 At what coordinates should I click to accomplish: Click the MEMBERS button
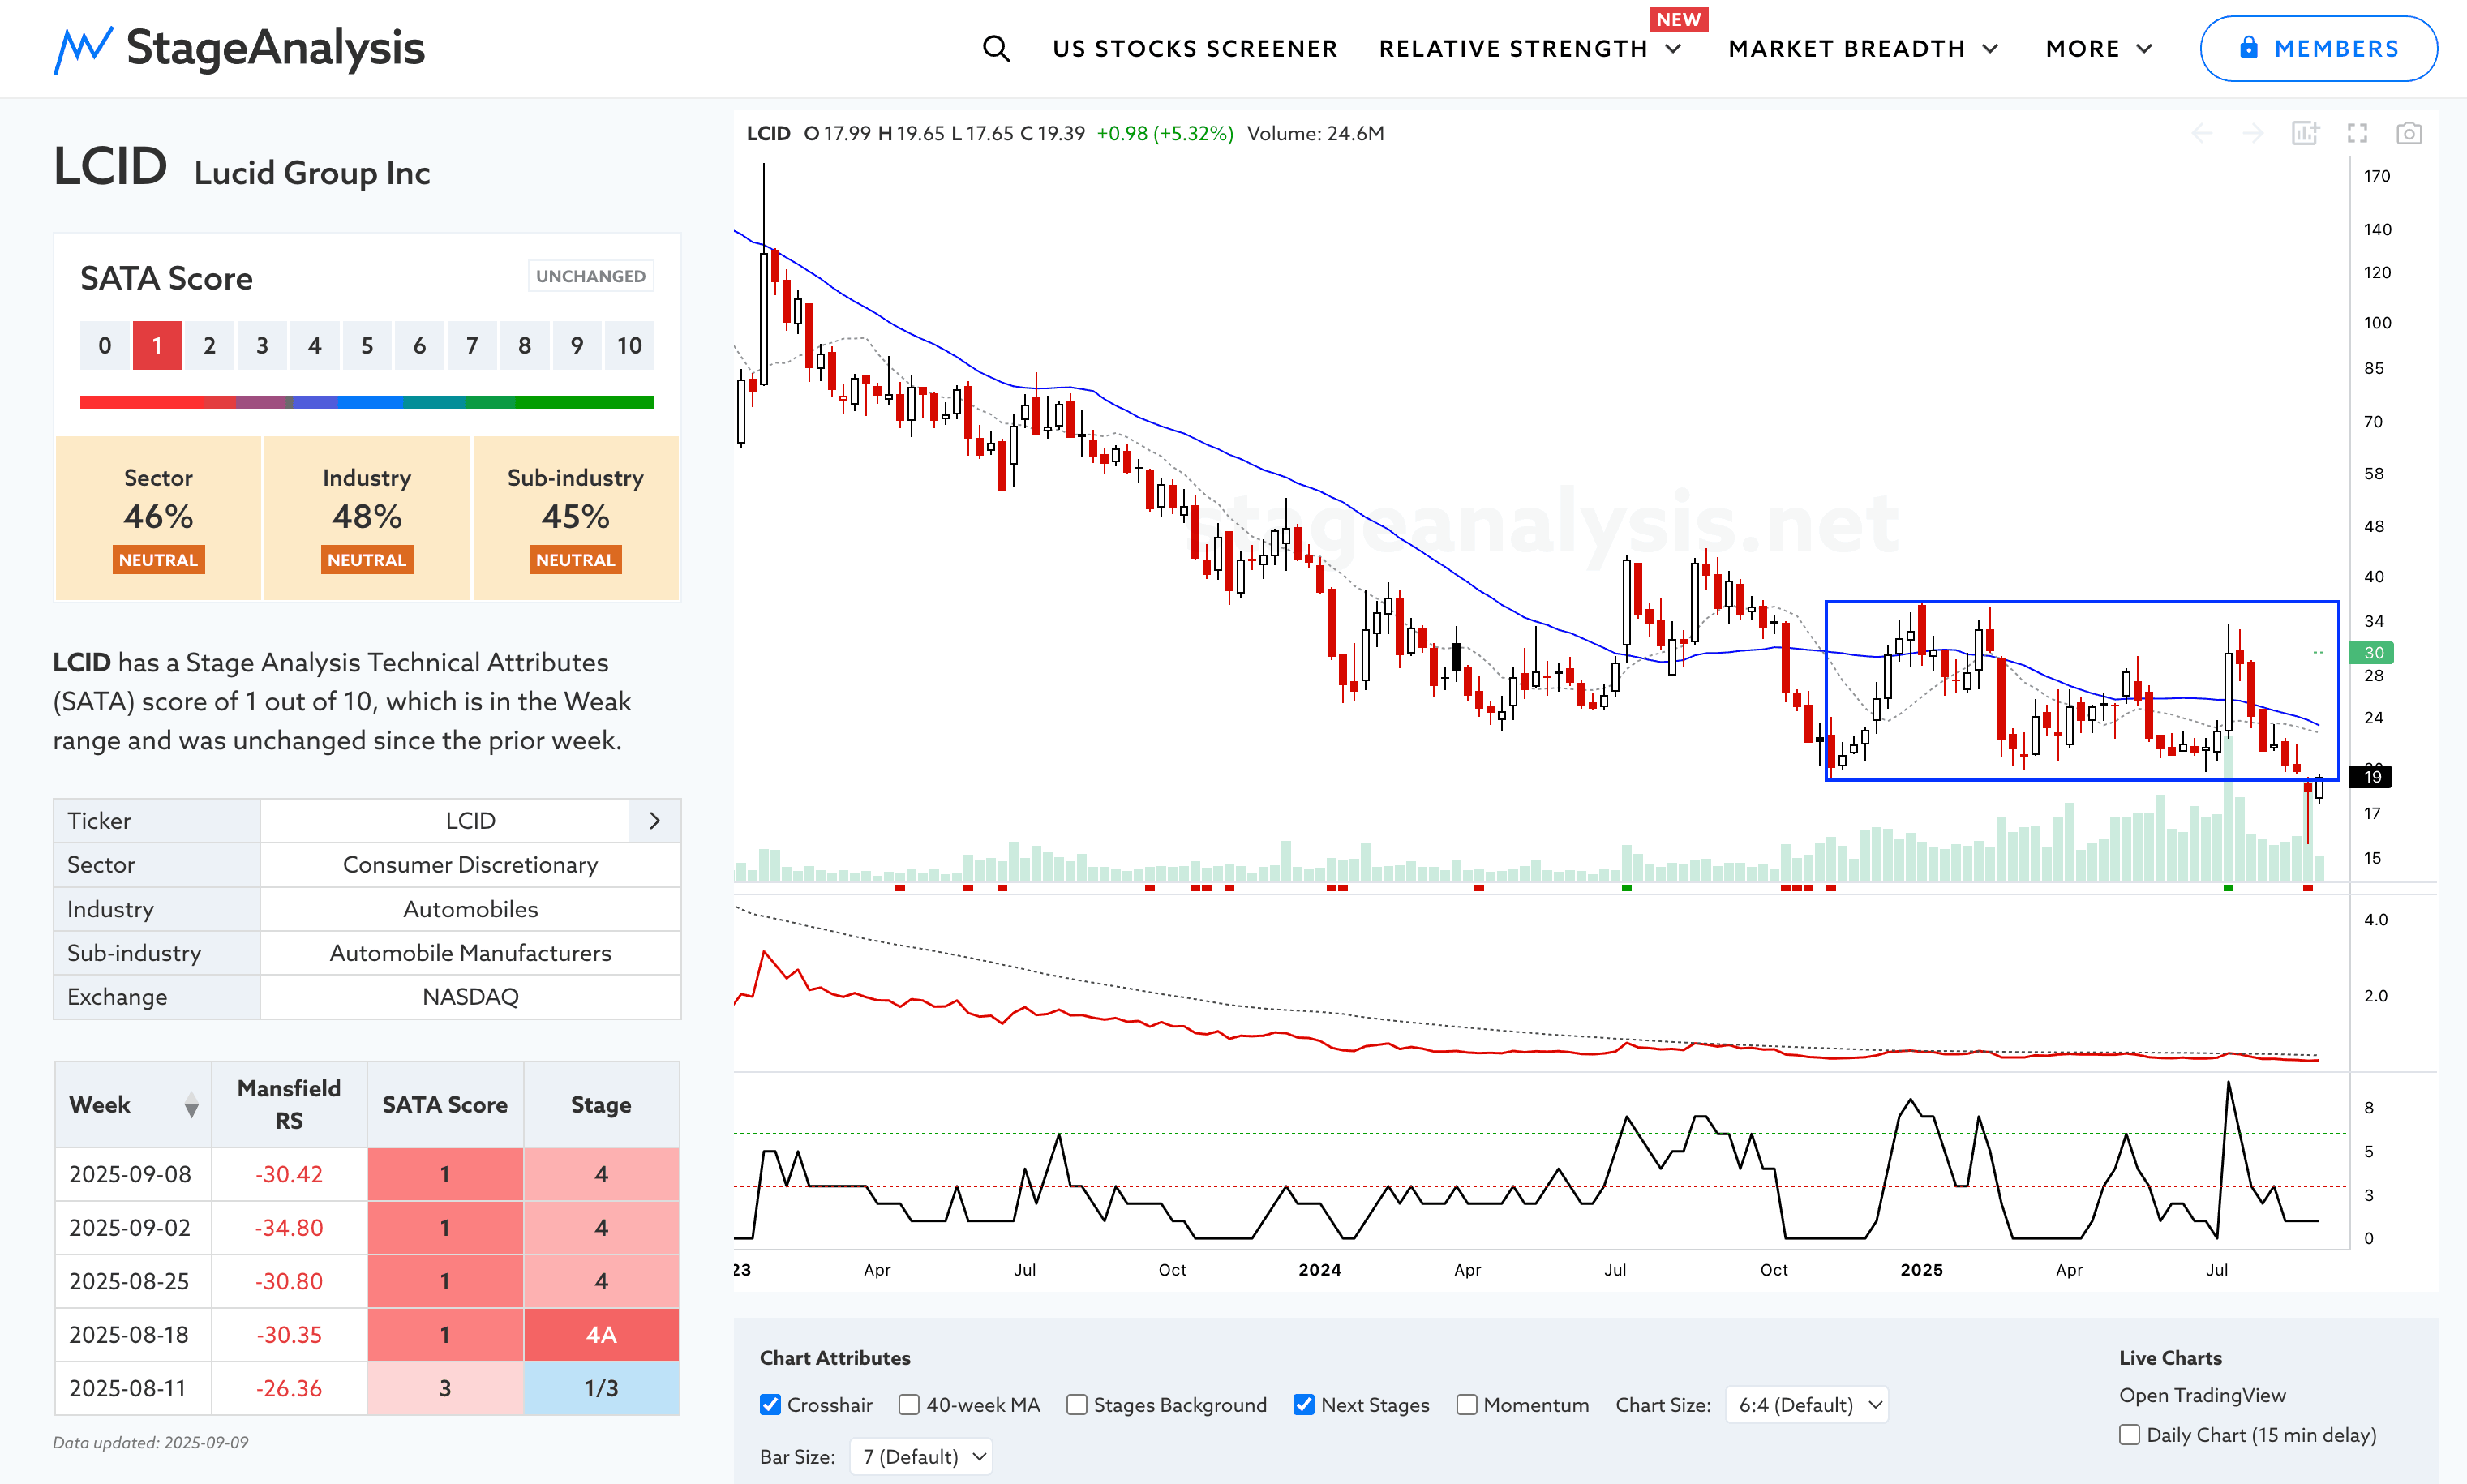[2318, 48]
